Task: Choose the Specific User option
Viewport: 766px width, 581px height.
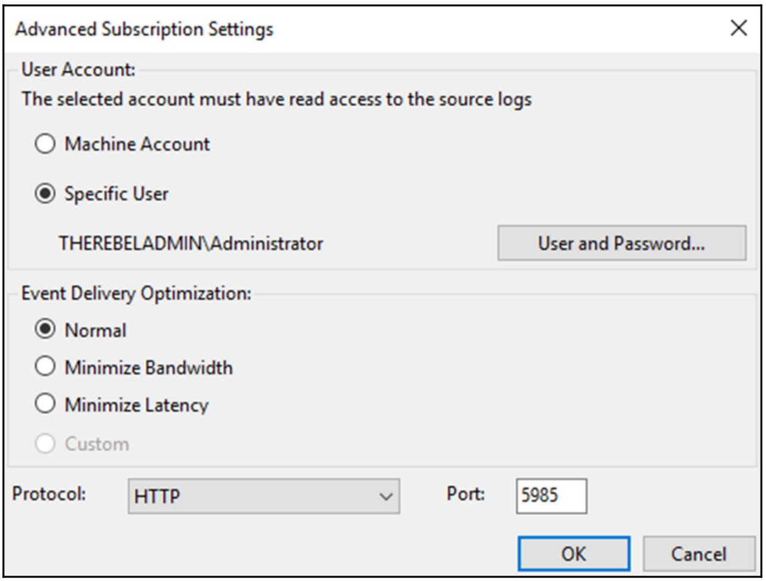Action: (x=45, y=194)
